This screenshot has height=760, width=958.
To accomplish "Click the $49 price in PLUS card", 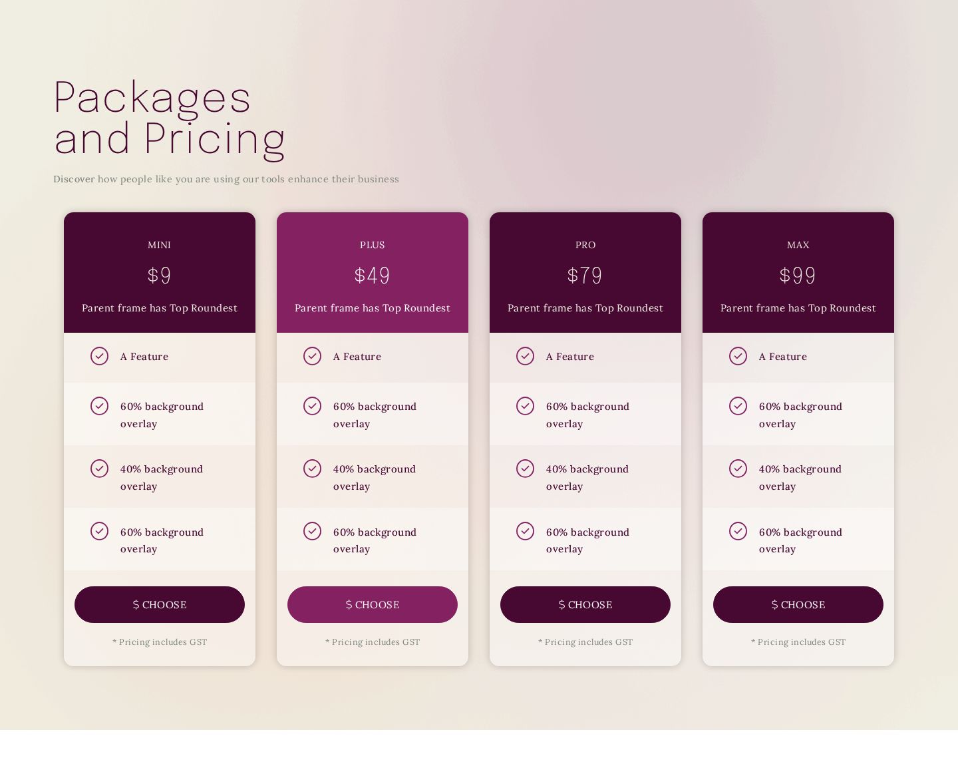I will coord(373,276).
